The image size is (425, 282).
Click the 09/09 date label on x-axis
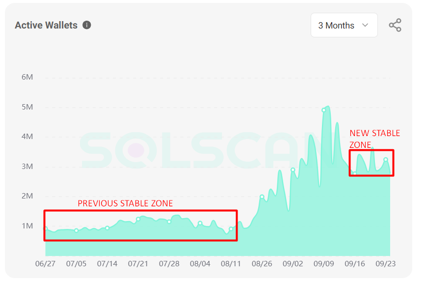[324, 264]
